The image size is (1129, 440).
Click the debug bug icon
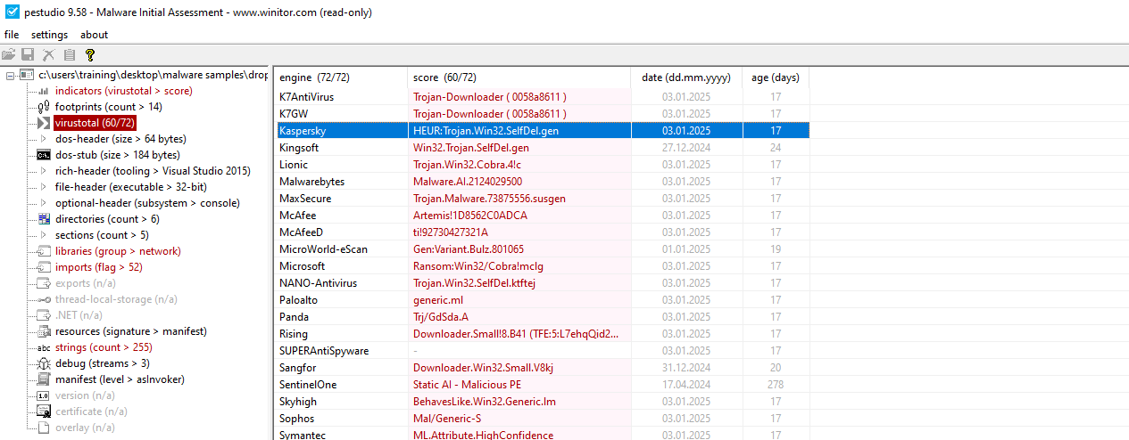(x=43, y=363)
